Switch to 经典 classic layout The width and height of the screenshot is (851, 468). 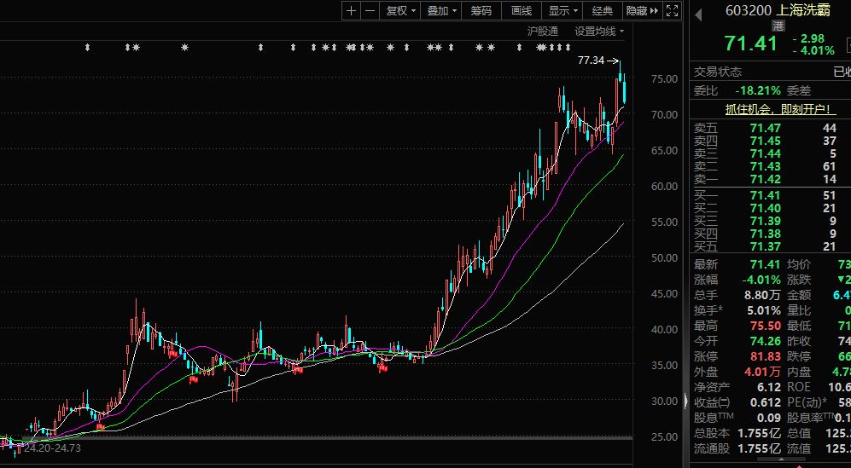tap(603, 11)
